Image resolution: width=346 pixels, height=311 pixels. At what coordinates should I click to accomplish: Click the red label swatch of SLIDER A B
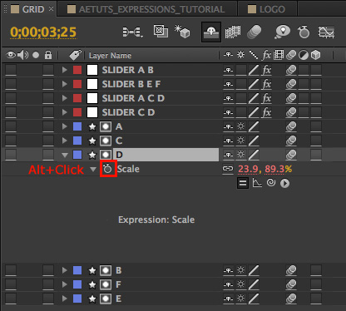(77, 70)
